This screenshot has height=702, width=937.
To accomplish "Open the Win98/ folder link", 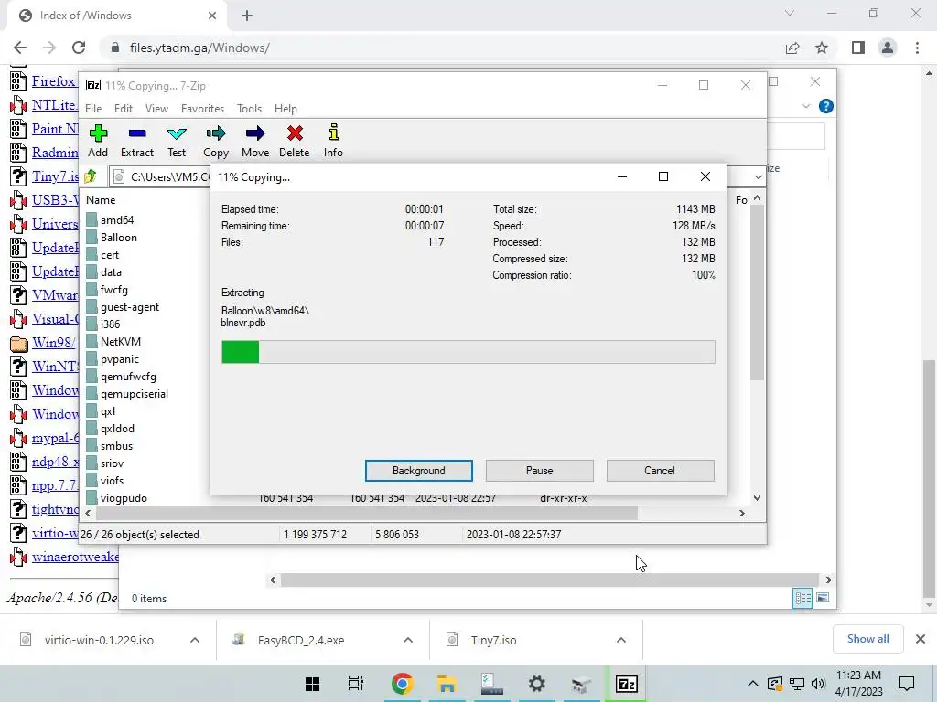I will click(x=54, y=343).
